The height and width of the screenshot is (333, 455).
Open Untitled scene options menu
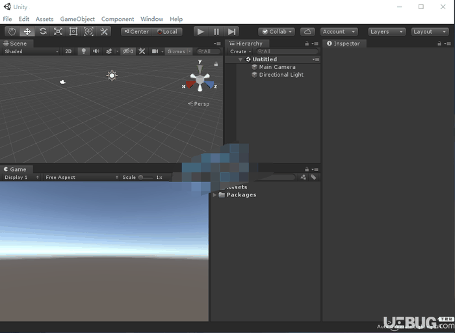316,60
